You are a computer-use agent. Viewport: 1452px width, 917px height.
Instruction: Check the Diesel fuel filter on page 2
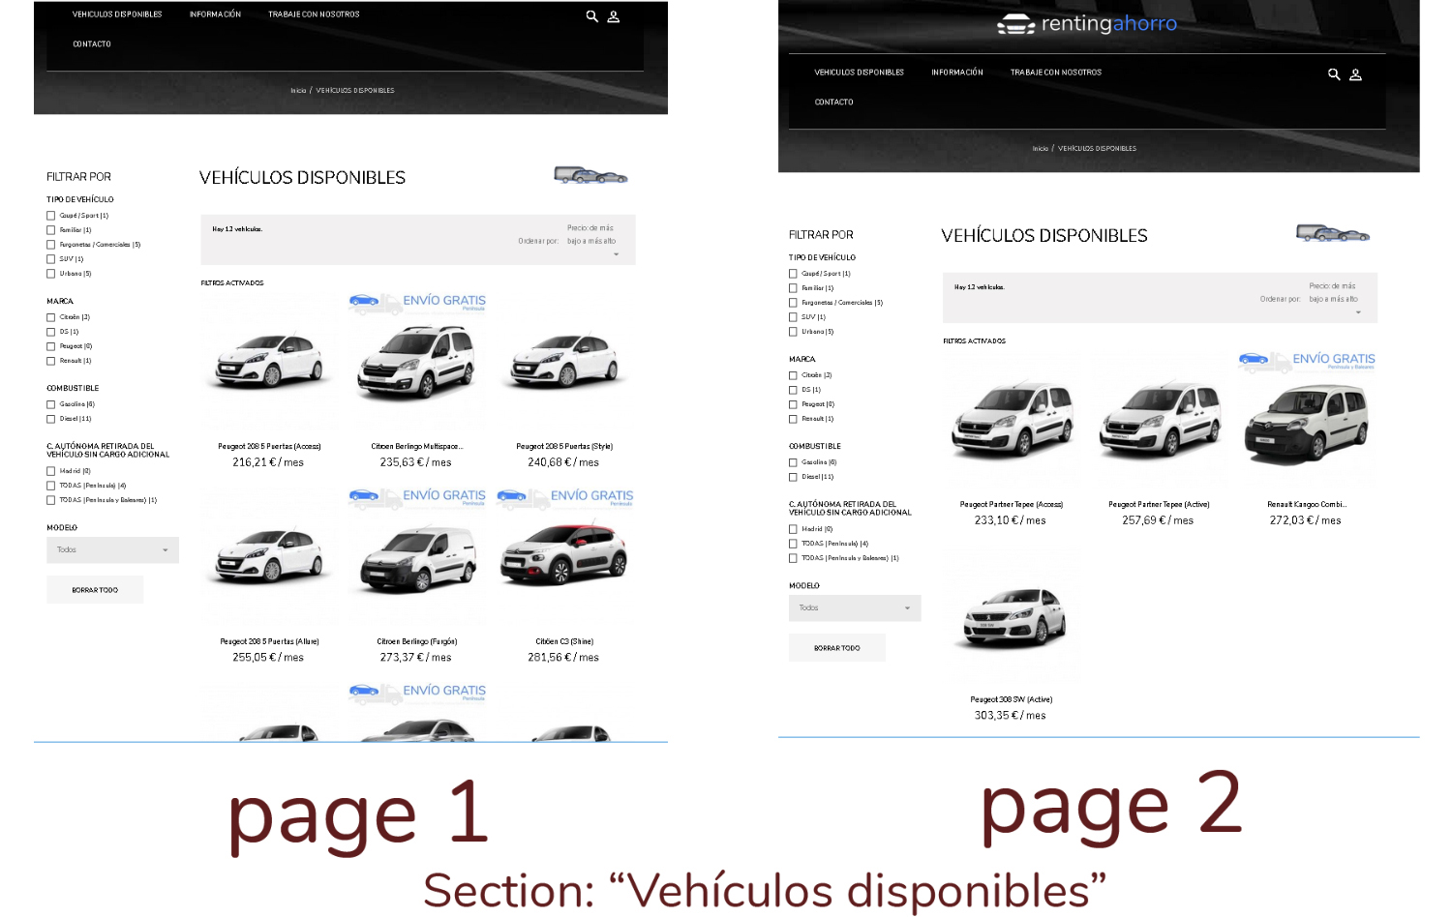pyautogui.click(x=793, y=477)
